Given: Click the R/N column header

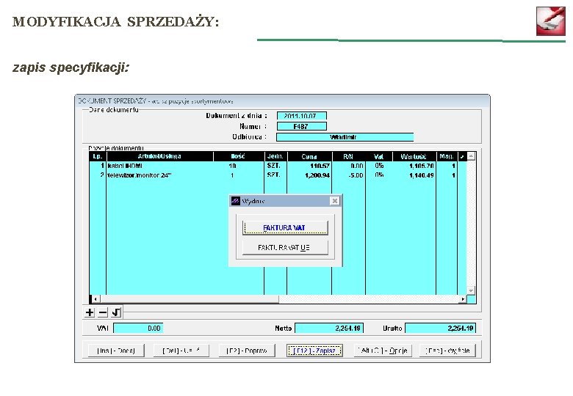Looking at the screenshot, I should click(x=349, y=156).
